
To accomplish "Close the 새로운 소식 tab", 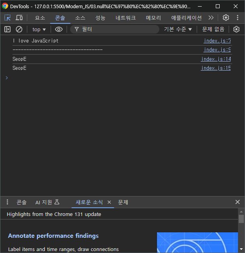I will tap(109, 202).
